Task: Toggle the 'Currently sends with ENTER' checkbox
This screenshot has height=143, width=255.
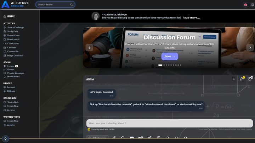Action: (89, 129)
